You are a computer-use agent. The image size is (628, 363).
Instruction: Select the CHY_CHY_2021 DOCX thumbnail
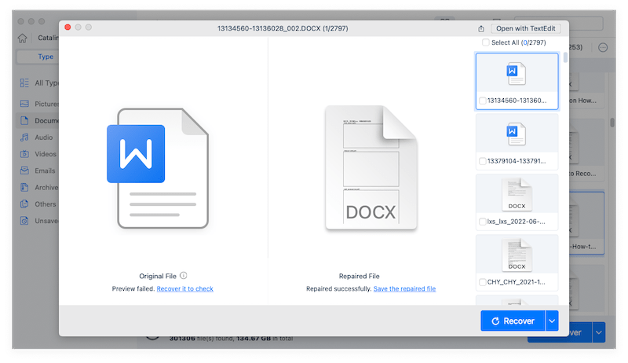coord(517,255)
